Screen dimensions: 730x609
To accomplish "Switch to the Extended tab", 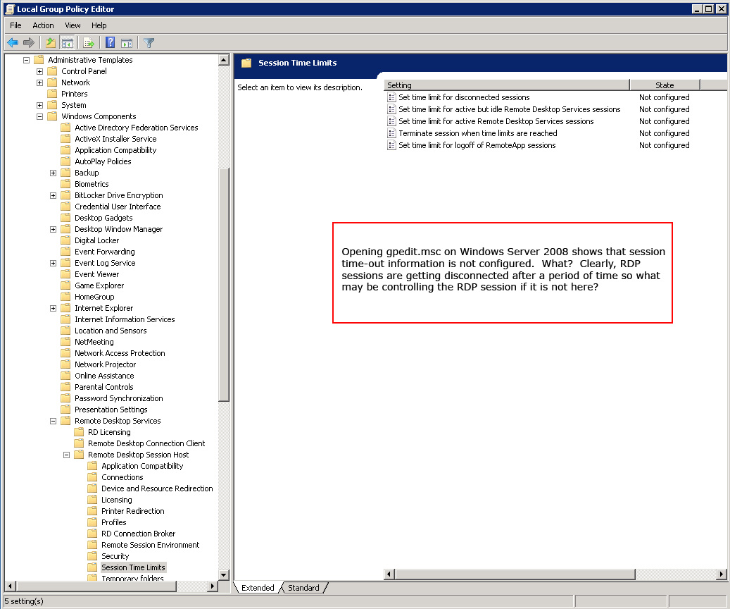I will (x=258, y=588).
